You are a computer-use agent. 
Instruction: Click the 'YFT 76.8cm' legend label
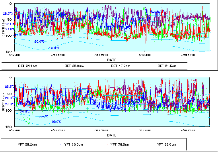pos(120,144)
